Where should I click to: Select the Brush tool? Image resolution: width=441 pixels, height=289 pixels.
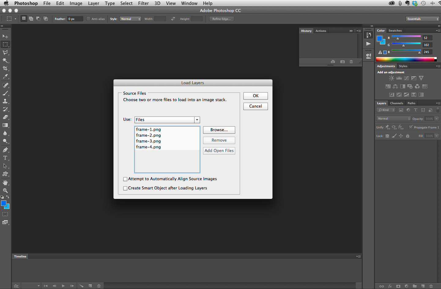pos(5,93)
